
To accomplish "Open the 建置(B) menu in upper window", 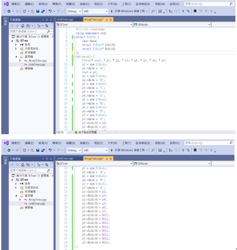I will pyautogui.click(x=71, y=4).
